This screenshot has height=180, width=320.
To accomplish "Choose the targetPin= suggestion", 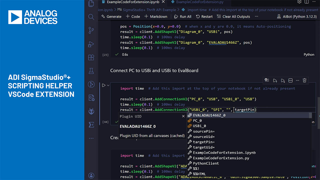I will [x=249, y=142].
